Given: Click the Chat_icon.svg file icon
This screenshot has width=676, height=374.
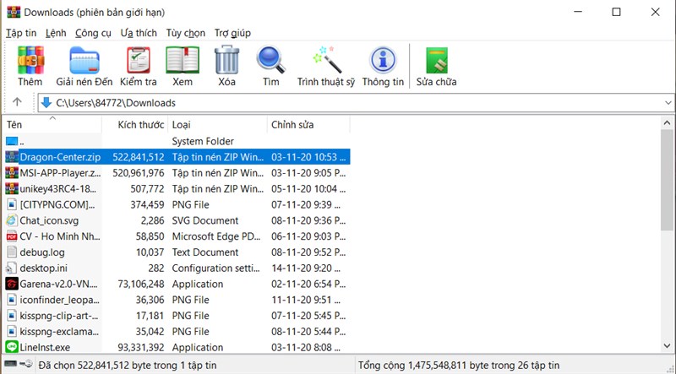Looking at the screenshot, I should 12,220.
